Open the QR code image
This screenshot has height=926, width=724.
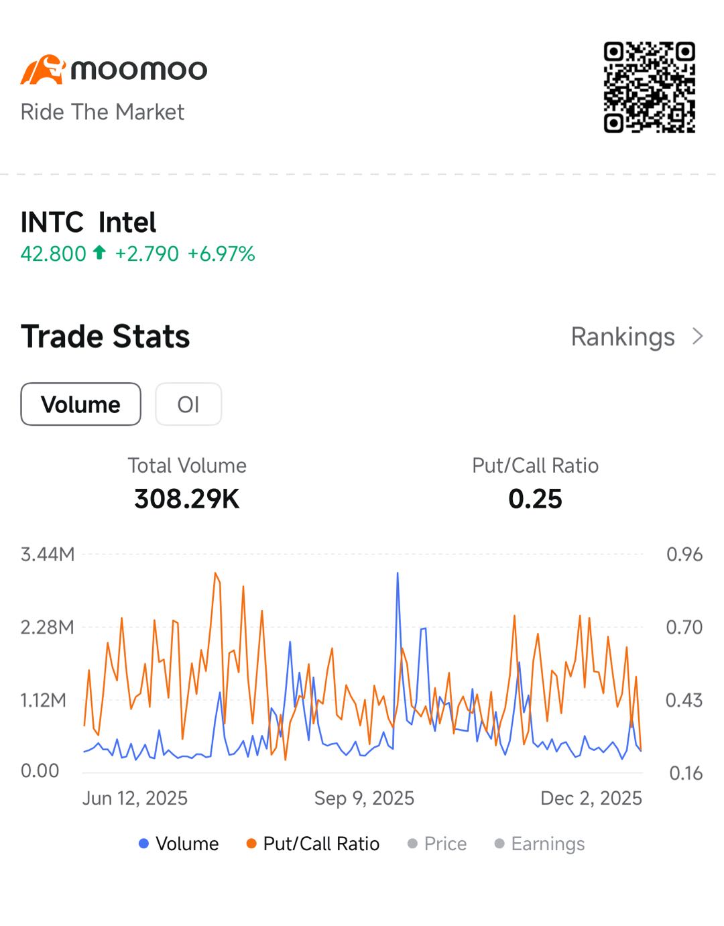pos(649,87)
